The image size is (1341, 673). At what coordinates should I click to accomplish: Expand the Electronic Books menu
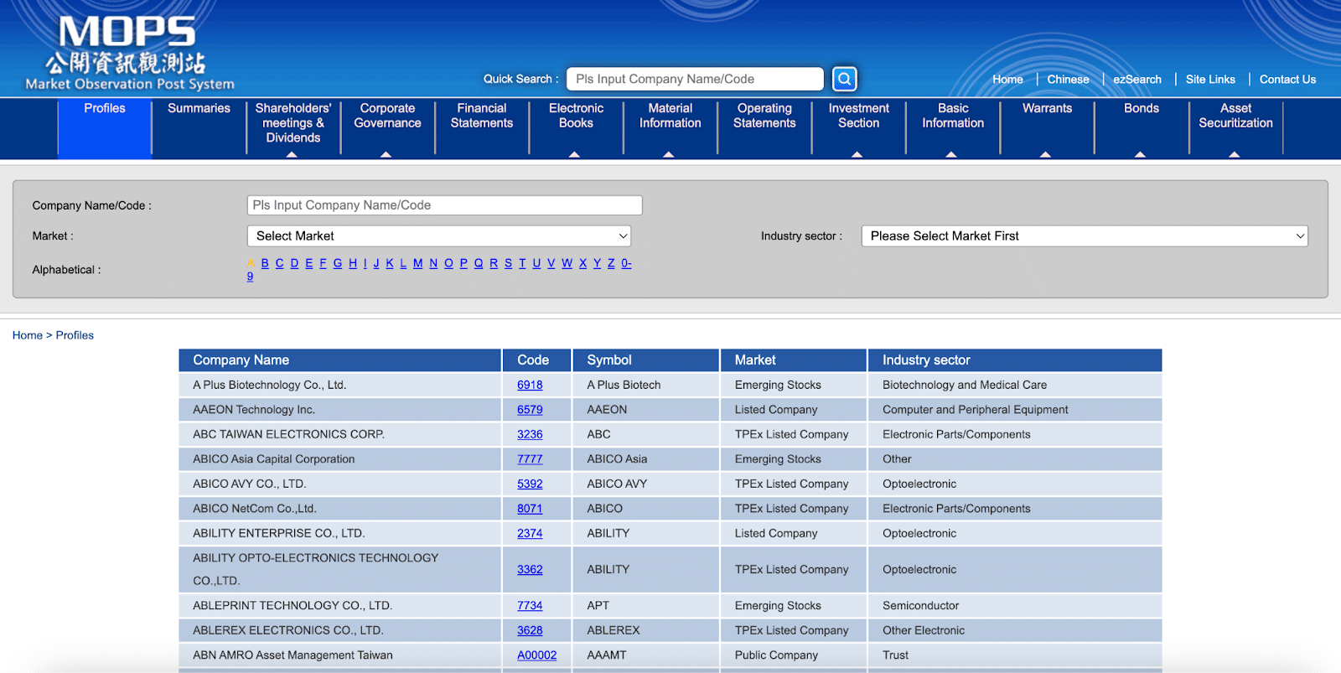point(576,116)
